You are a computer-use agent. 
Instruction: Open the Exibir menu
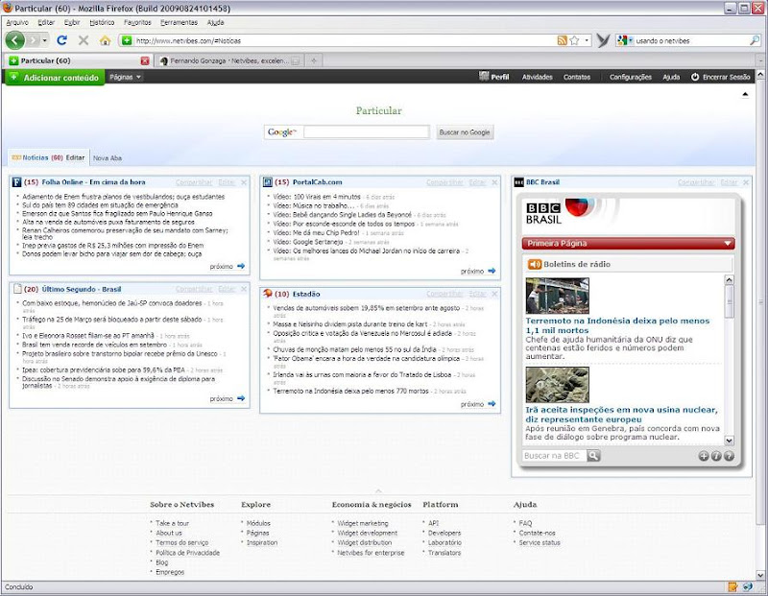[x=72, y=22]
